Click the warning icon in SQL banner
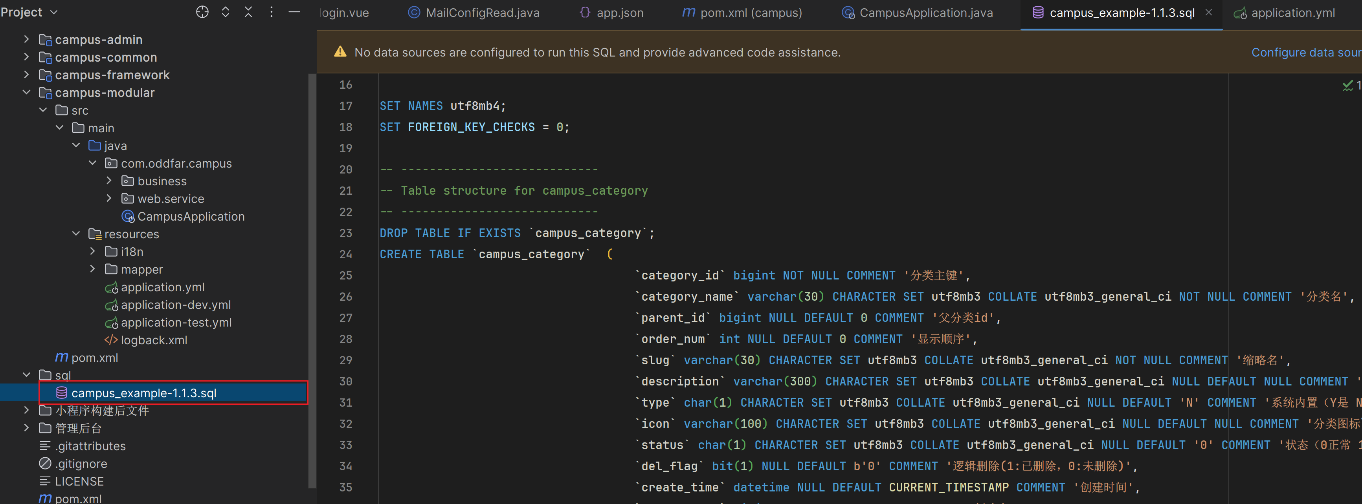 click(340, 52)
